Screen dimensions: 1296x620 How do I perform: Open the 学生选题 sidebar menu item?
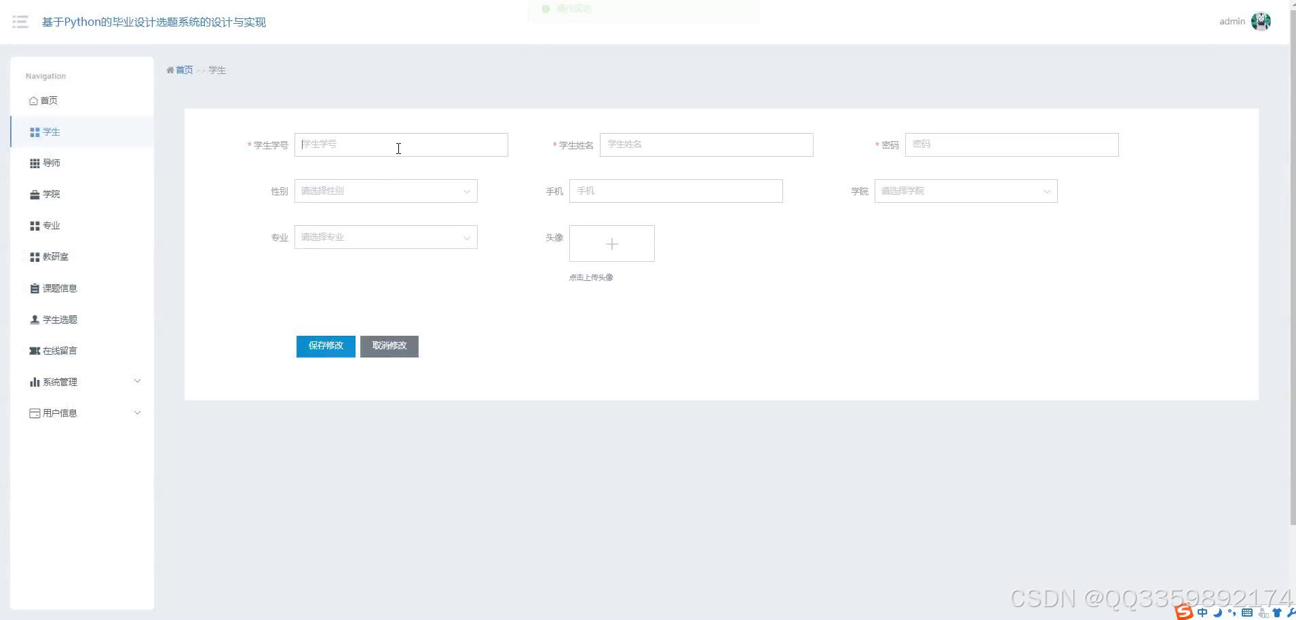[x=82, y=319]
